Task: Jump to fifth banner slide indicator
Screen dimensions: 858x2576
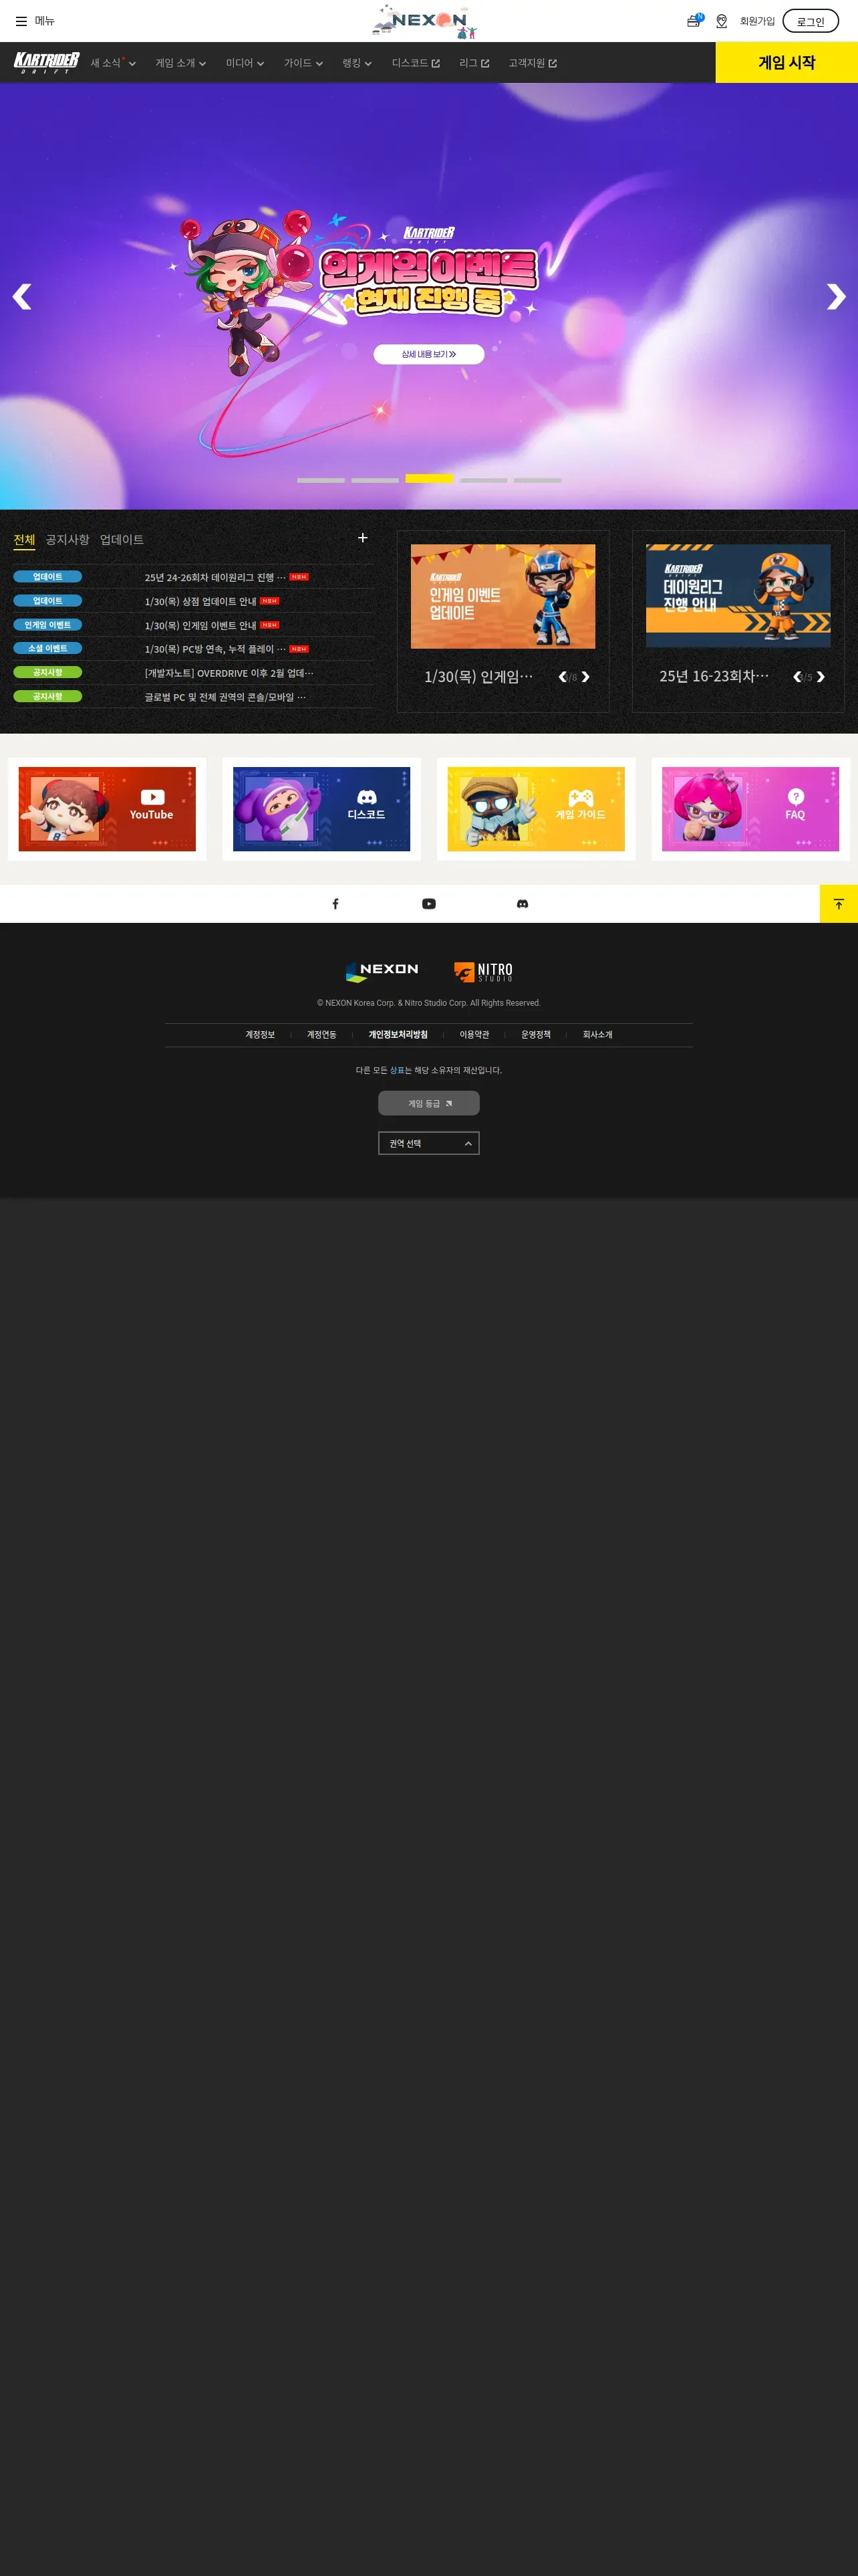Action: tap(537, 480)
